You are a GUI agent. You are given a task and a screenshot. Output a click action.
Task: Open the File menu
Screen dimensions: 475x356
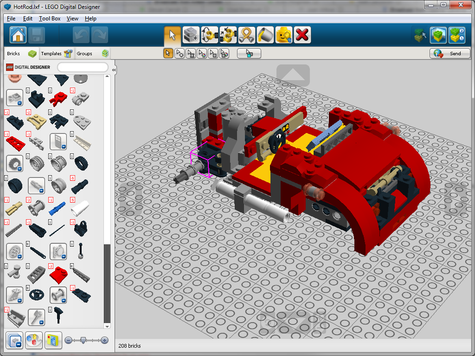(11, 19)
